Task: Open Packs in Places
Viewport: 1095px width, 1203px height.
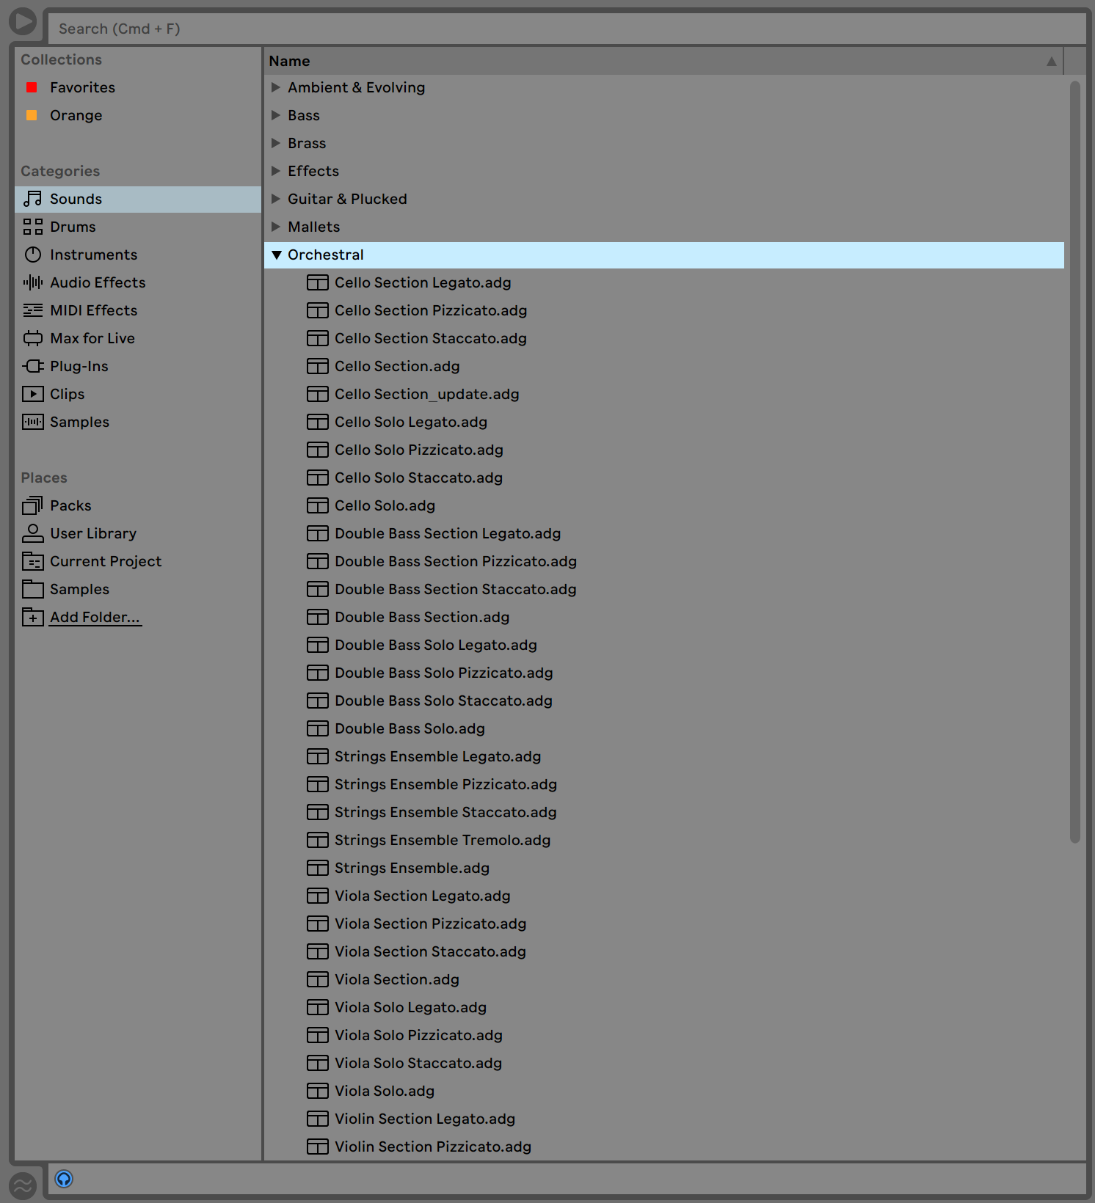Action: pos(70,505)
